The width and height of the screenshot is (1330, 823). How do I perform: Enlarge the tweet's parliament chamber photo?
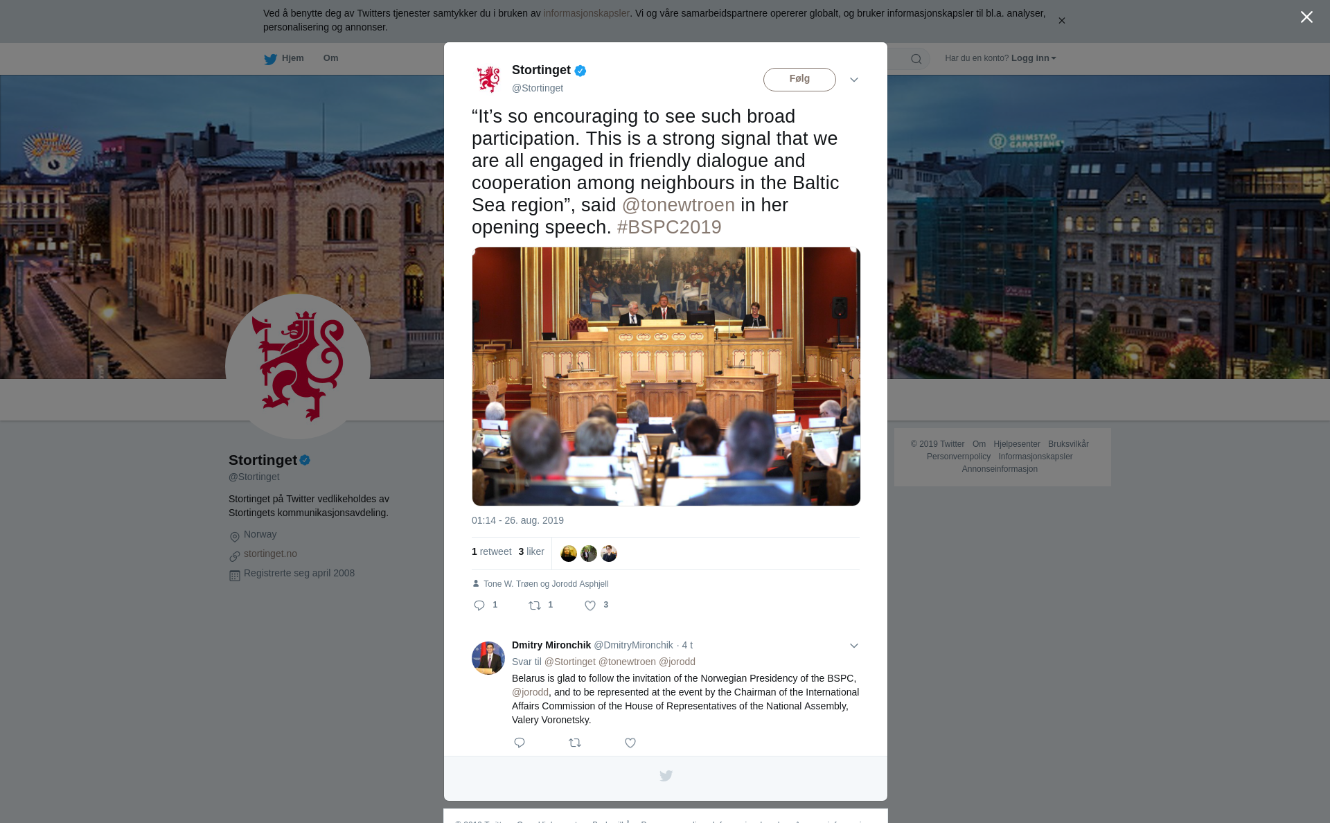pyautogui.click(x=666, y=376)
